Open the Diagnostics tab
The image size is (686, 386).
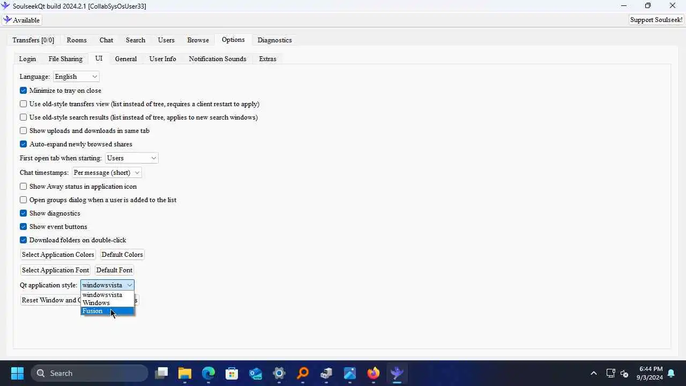coord(274,40)
